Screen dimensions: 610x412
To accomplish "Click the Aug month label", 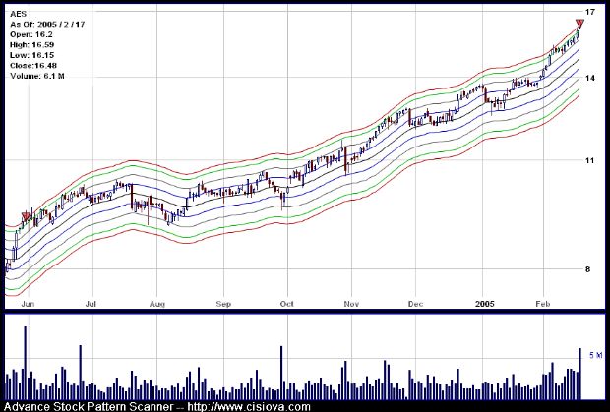I will click(157, 304).
